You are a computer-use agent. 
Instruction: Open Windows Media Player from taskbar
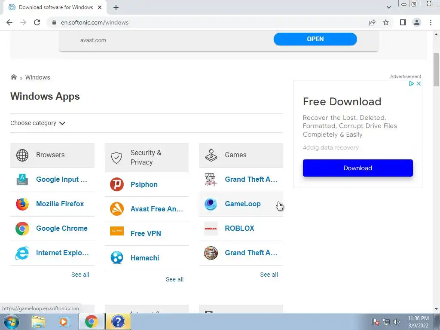[64, 321]
